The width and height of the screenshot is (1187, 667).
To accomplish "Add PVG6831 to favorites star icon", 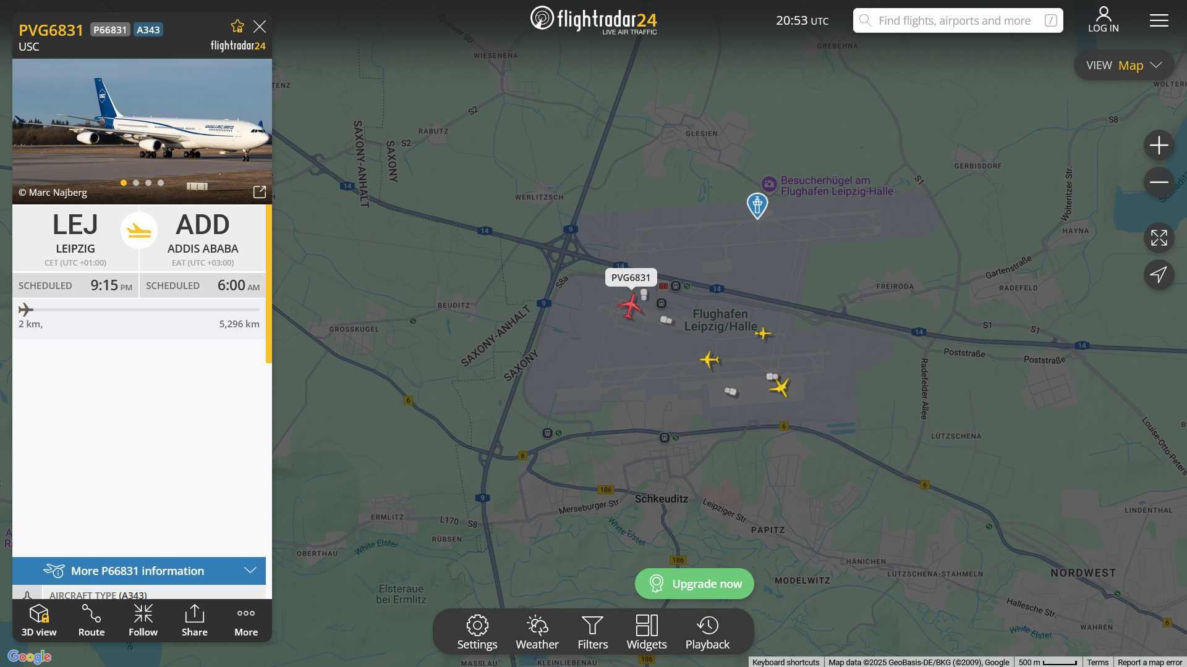I will [237, 26].
